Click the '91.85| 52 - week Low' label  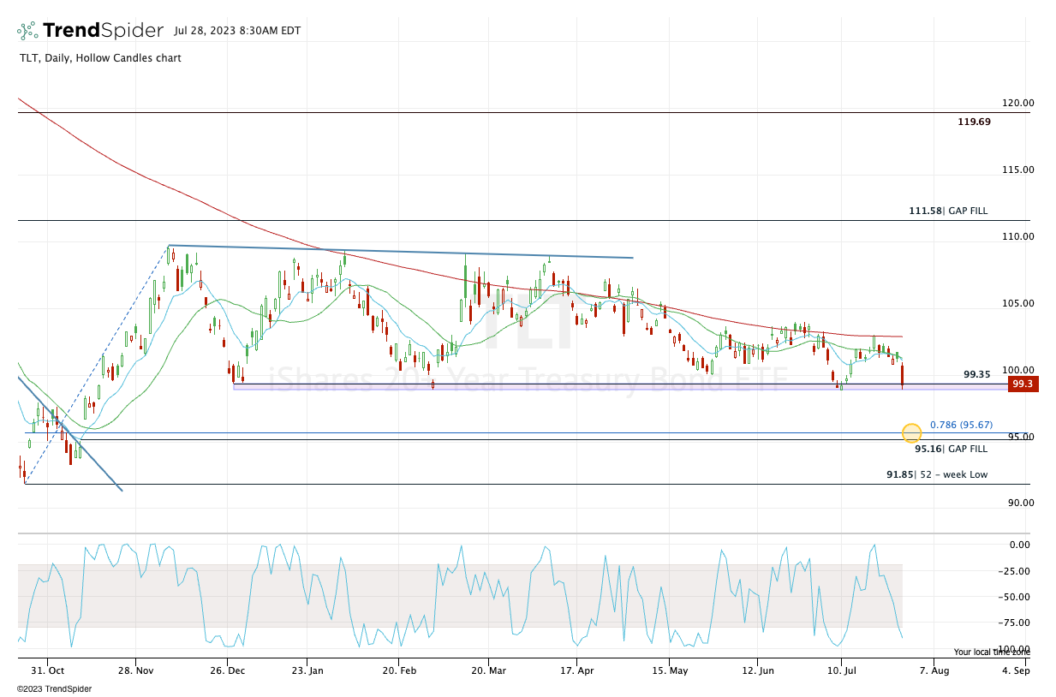pos(937,474)
